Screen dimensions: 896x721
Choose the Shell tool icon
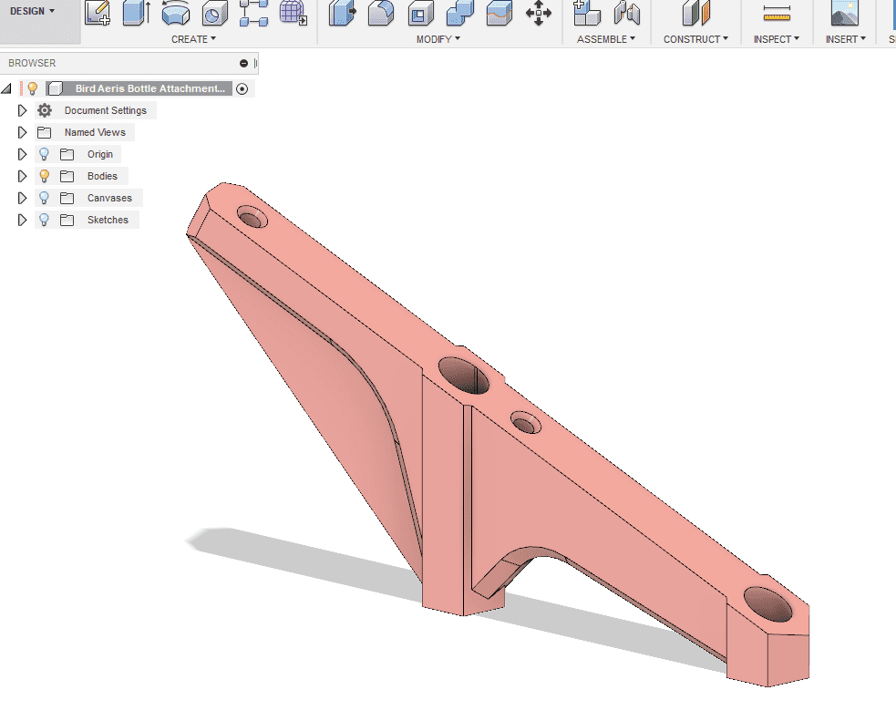pos(420,13)
